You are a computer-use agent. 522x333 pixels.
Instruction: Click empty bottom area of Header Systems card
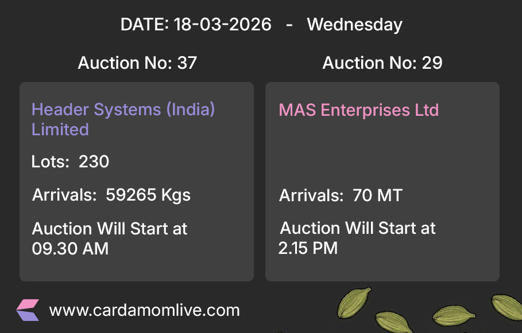point(137,269)
